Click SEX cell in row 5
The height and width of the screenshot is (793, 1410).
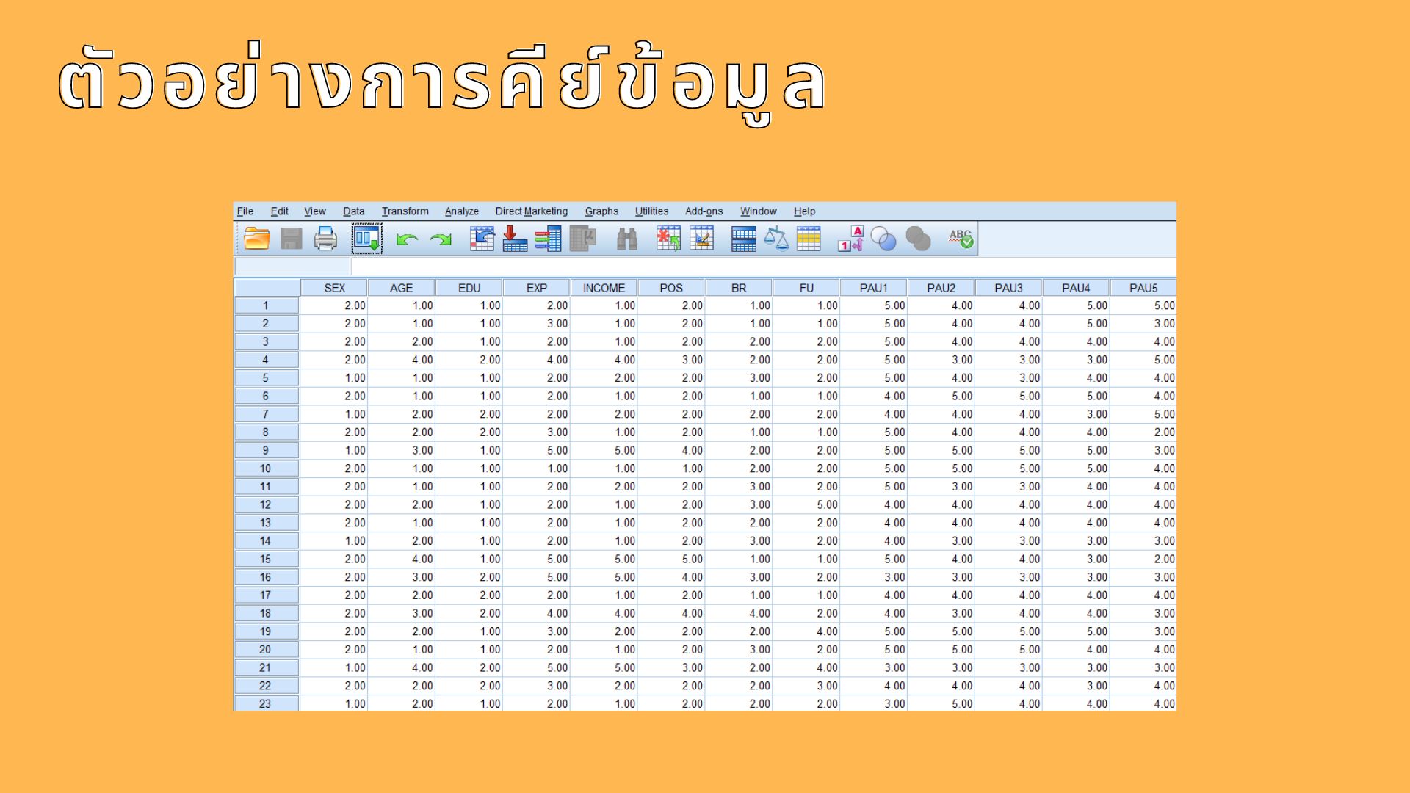click(x=334, y=378)
